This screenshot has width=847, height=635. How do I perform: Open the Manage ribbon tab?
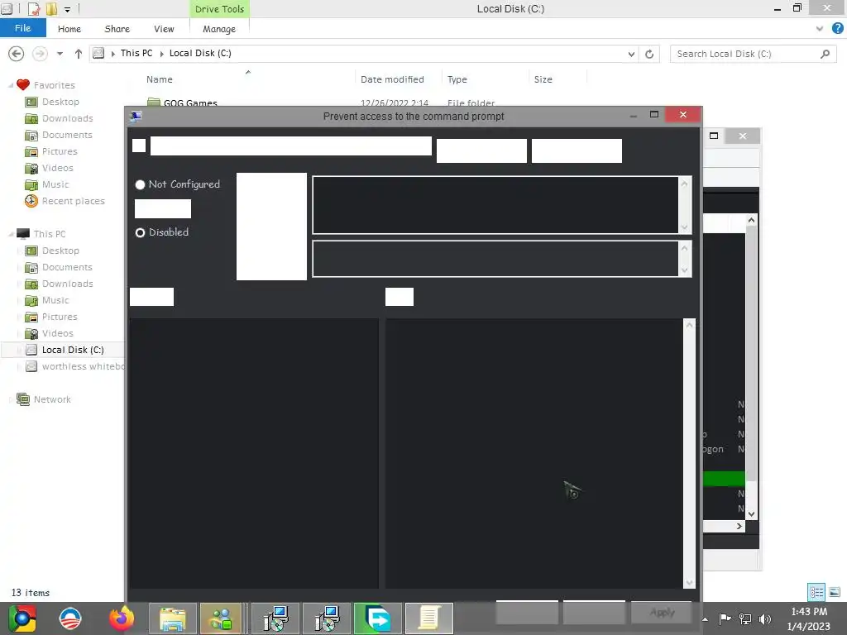pos(218,29)
